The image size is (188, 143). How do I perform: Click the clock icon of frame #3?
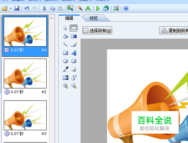(x=7, y=134)
